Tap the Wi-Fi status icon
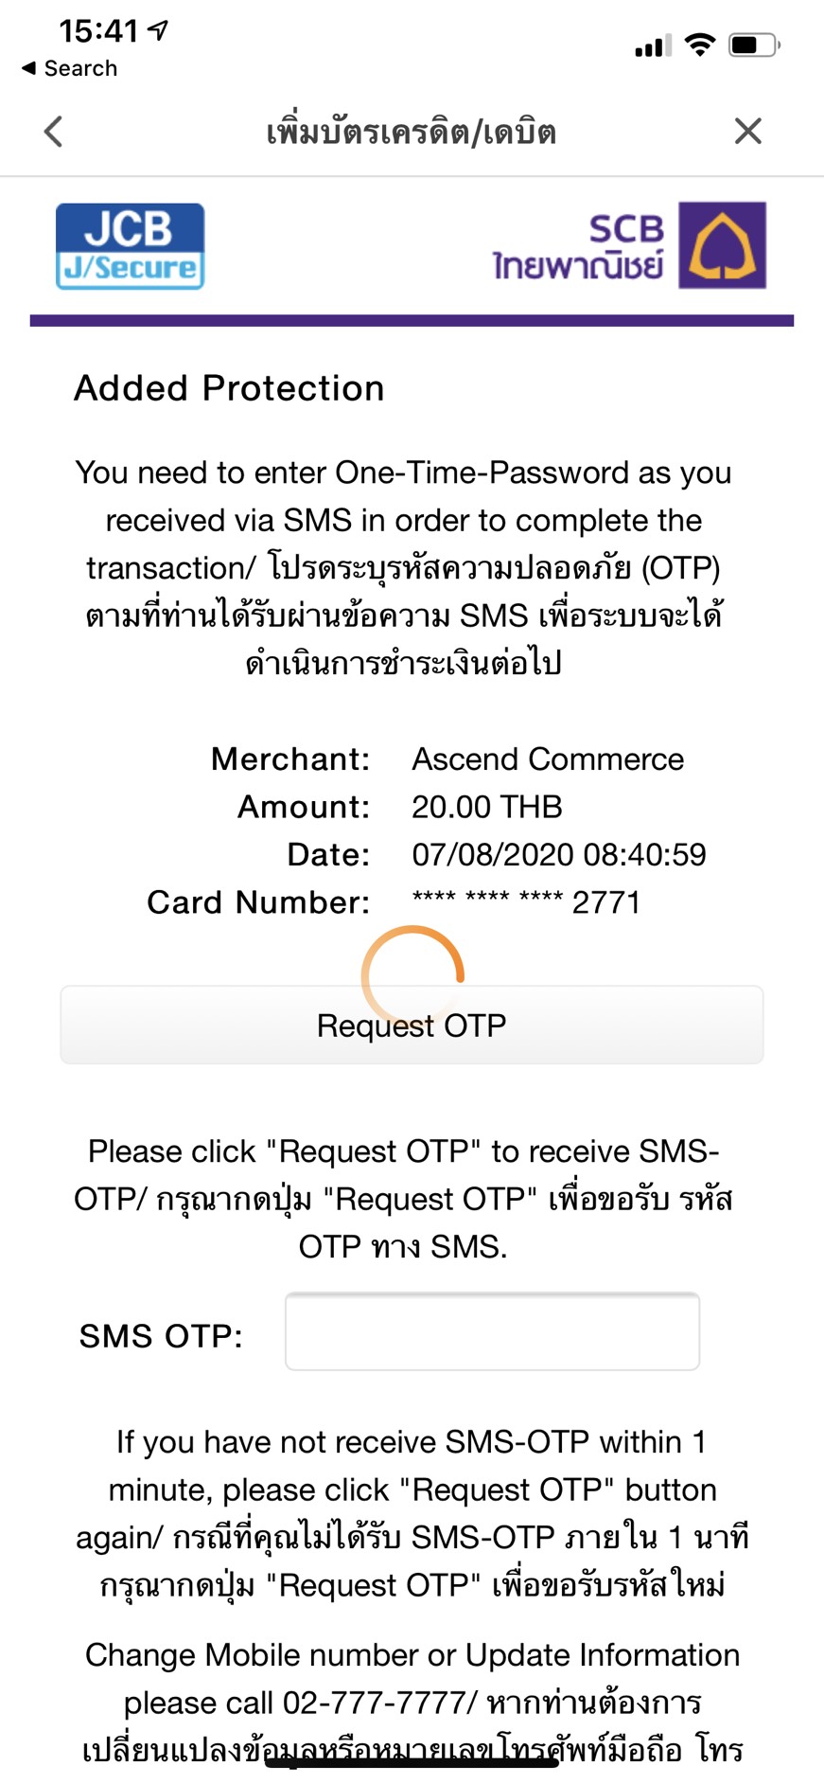824x1784 pixels. pos(700,45)
